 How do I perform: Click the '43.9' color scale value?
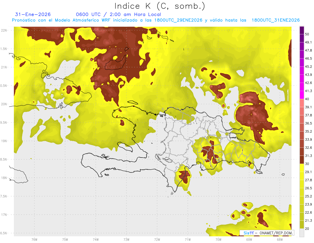(x=309, y=75)
